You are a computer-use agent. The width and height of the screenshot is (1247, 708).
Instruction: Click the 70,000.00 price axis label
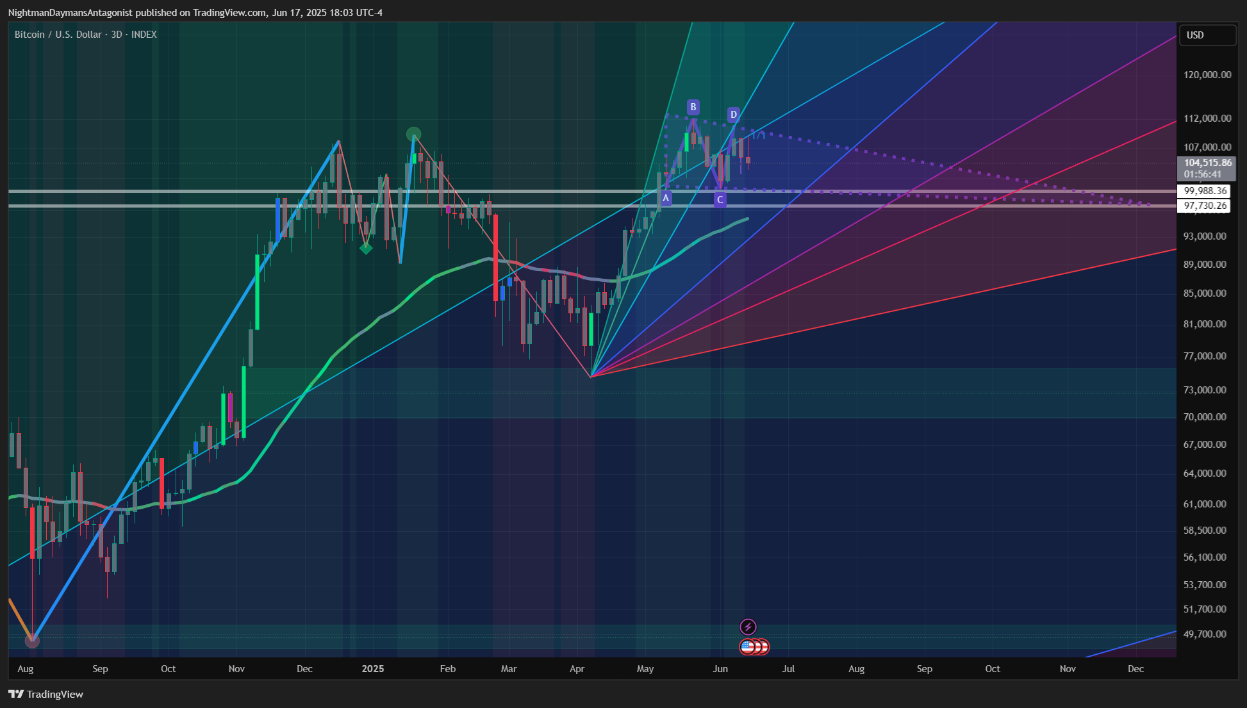[x=1205, y=417]
